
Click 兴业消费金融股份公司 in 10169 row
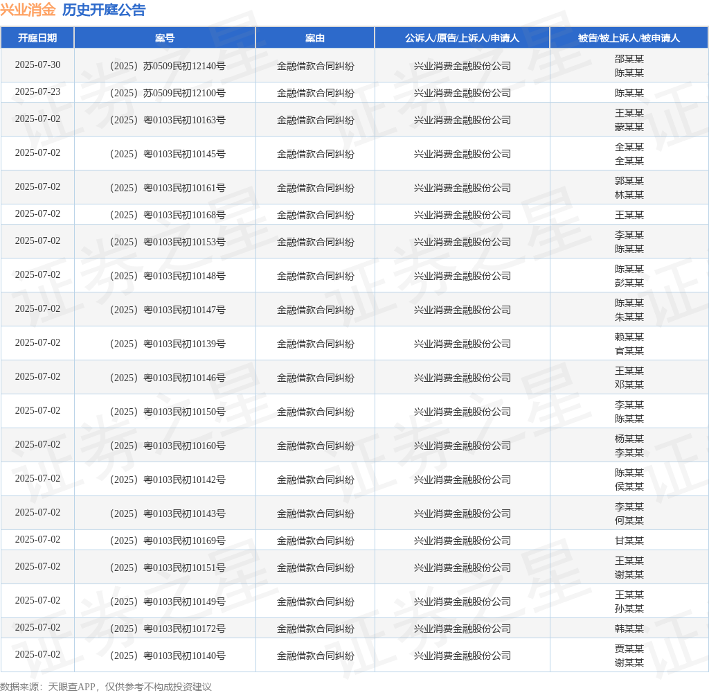pos(462,541)
